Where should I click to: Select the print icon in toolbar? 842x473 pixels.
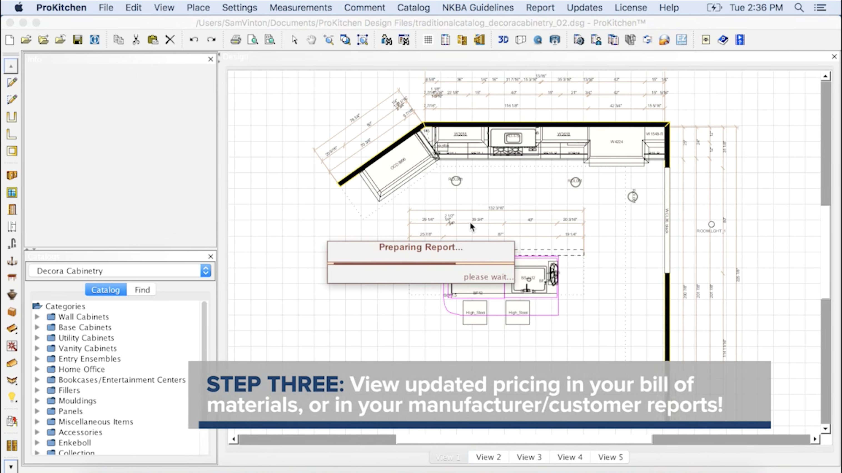(x=235, y=39)
